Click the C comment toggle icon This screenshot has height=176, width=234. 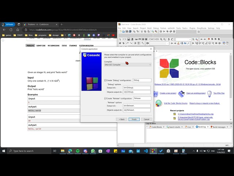(x=172, y=39)
